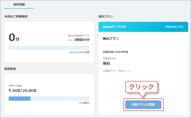Click the 27%使用中 label
This screenshot has height=118, width=191.
tap(84, 103)
